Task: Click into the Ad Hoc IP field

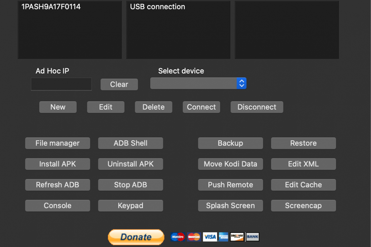Action: tap(61, 84)
